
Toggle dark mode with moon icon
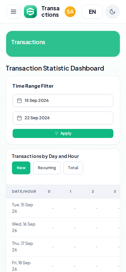(112, 12)
